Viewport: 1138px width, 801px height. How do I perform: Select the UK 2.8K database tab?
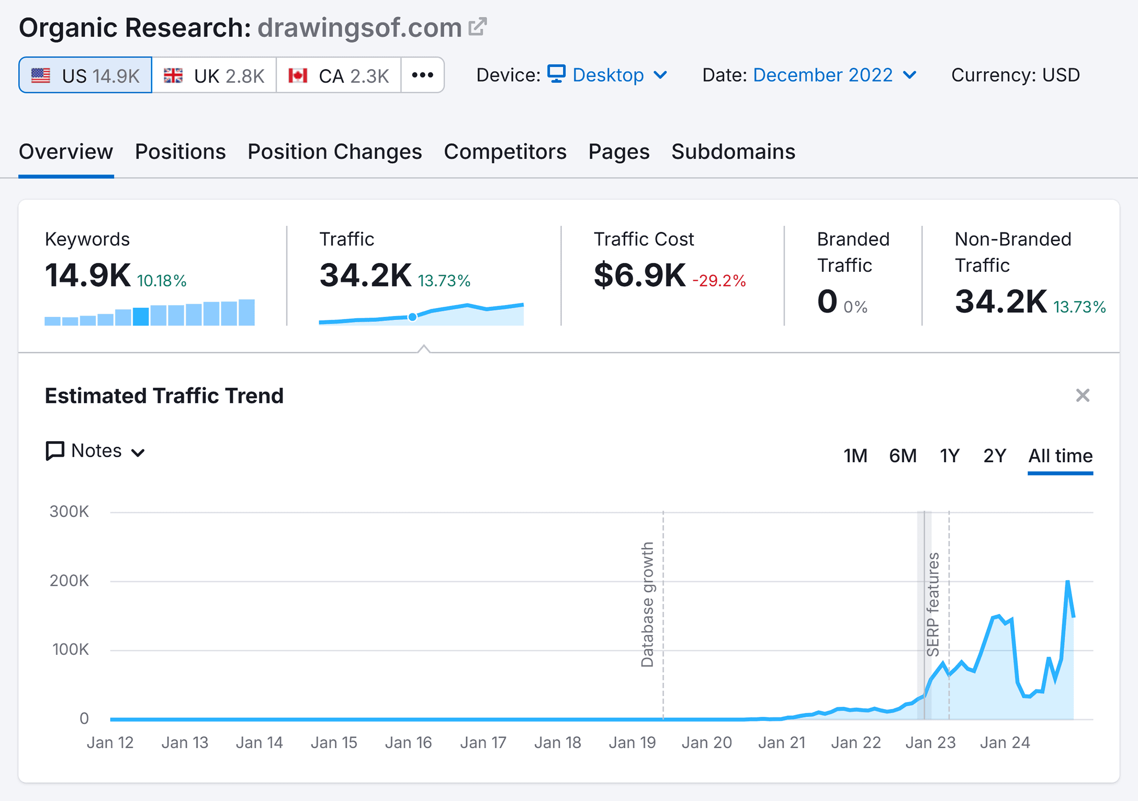(x=214, y=76)
